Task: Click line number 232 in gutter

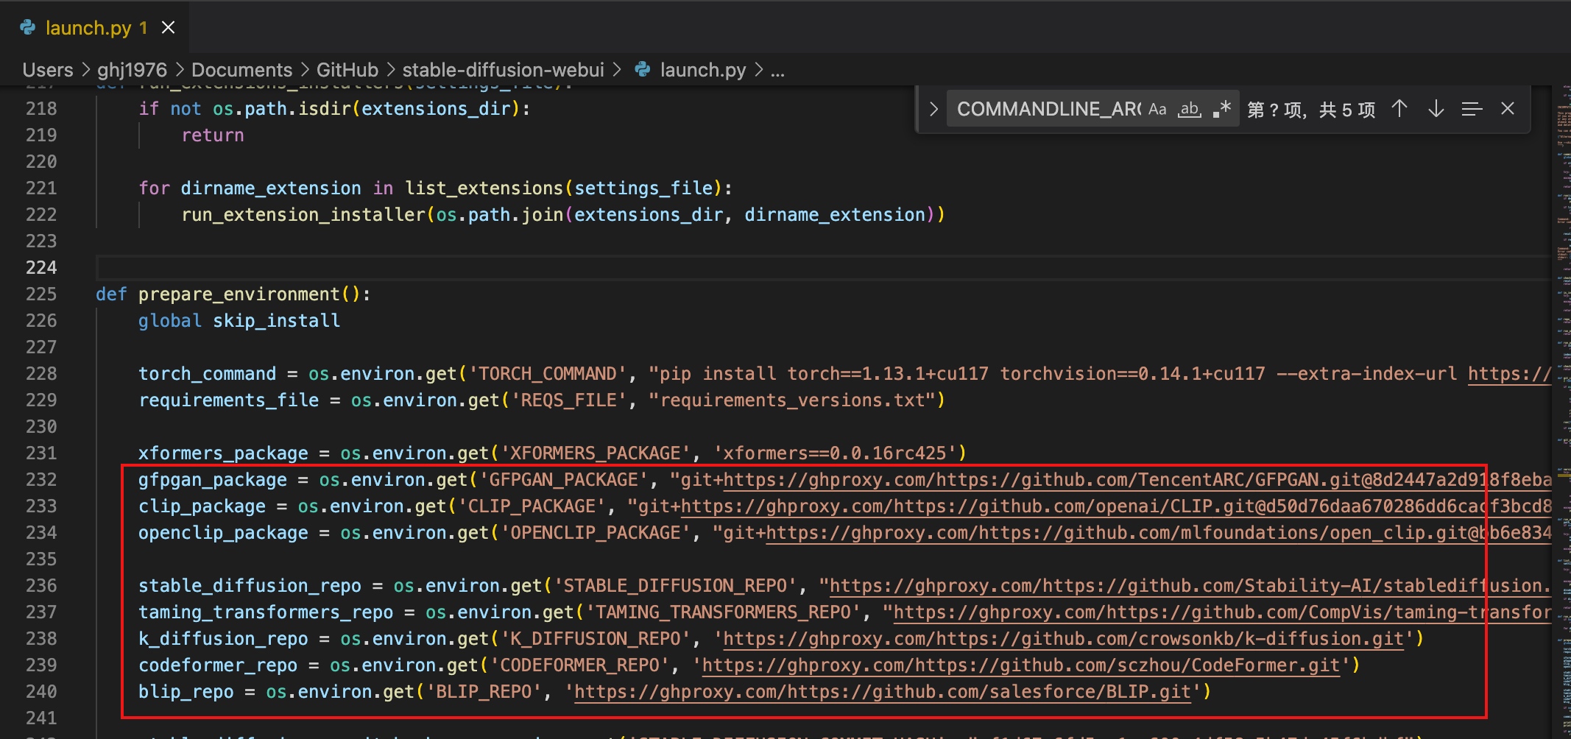Action: tap(41, 479)
